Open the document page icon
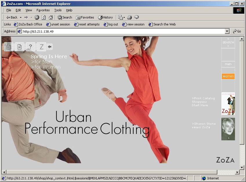The width and height of the screenshot is (246, 182). [19, 47]
